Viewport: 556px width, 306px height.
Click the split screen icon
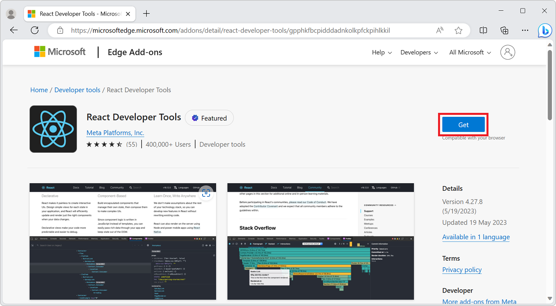pos(483,30)
